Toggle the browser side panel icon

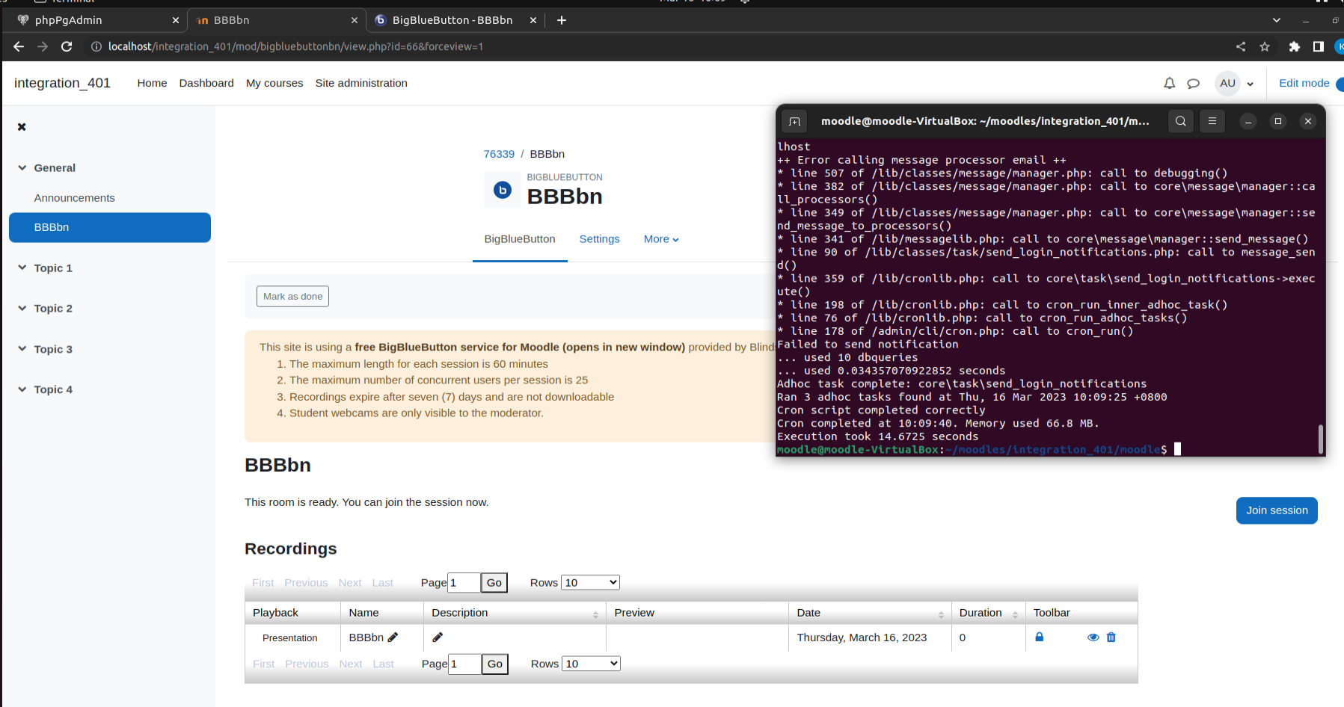point(1319,46)
